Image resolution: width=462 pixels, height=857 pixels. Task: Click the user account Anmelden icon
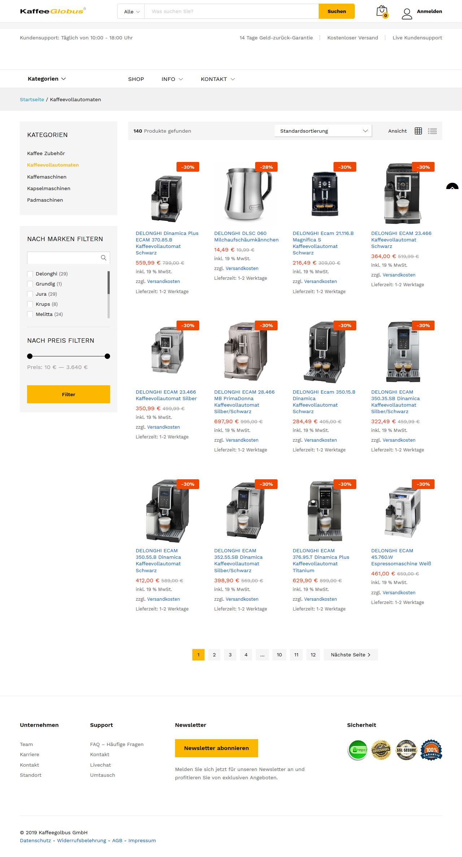pyautogui.click(x=407, y=13)
